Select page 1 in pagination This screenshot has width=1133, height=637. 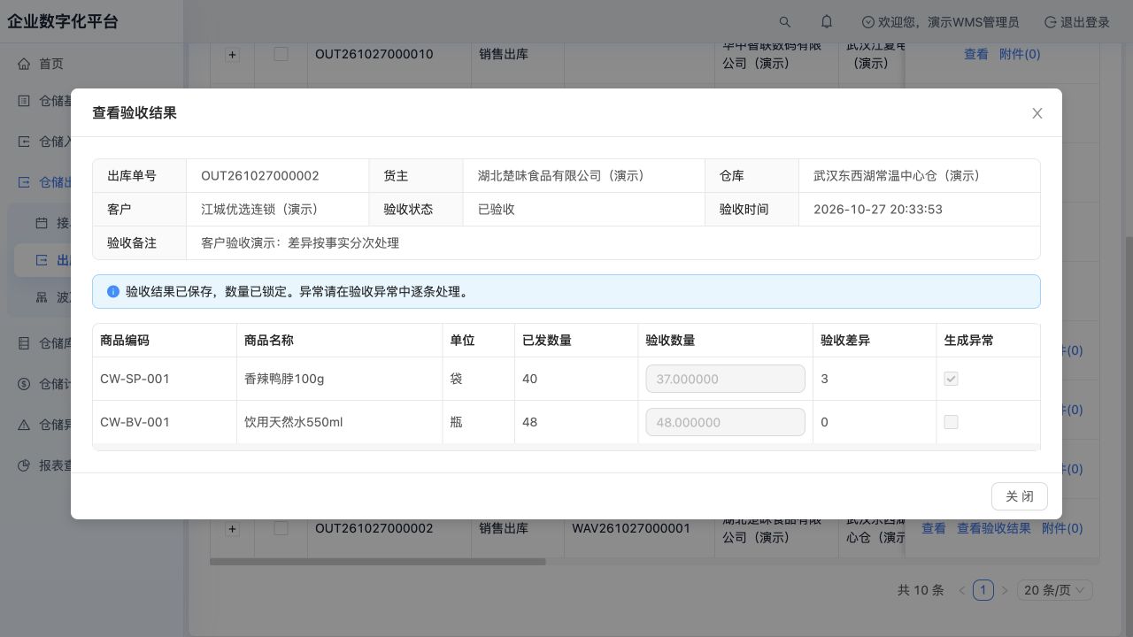click(983, 590)
